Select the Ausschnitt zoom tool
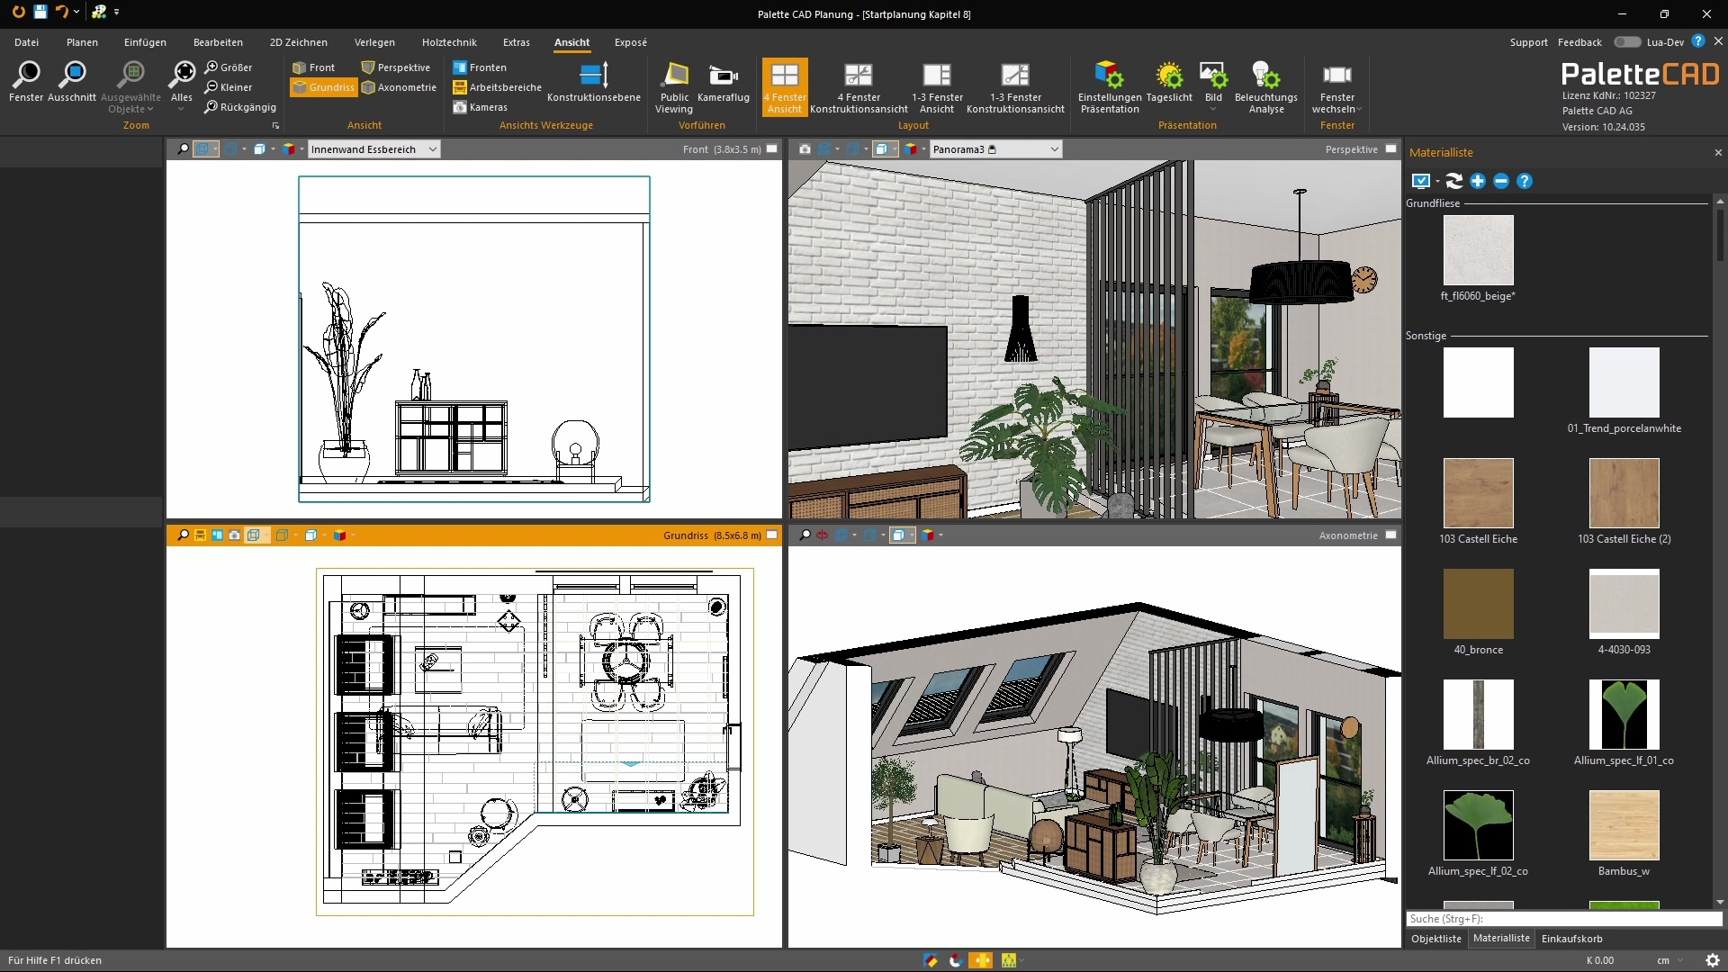 tap(72, 82)
